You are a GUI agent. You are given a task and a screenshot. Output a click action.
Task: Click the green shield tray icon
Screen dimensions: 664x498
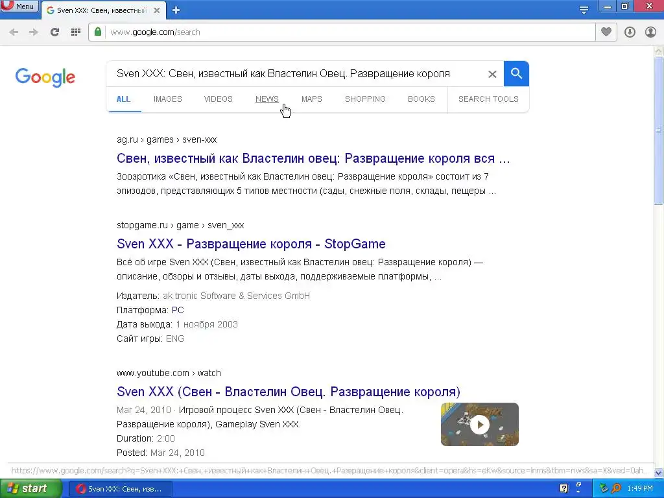(x=604, y=489)
